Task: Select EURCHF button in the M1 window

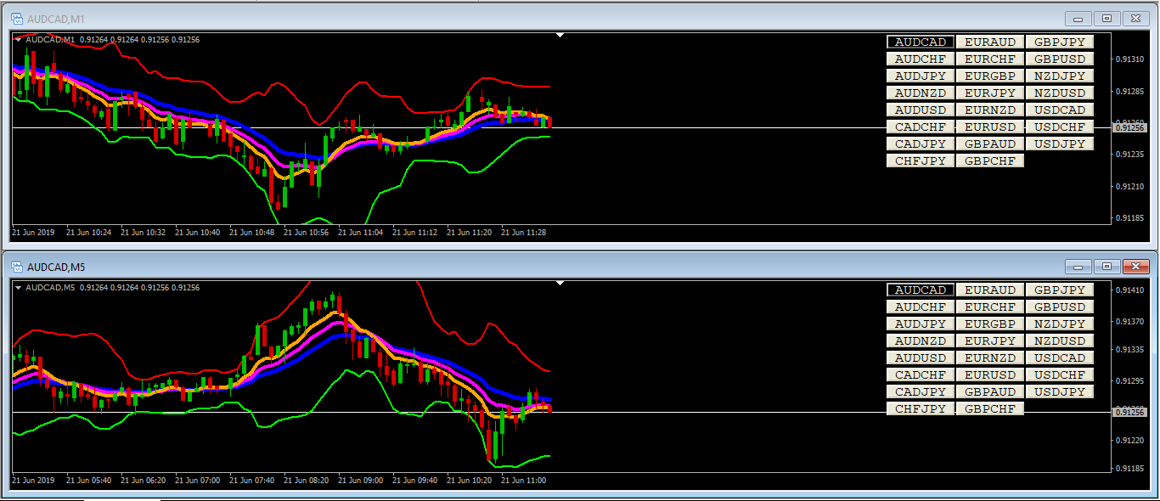Action: [990, 59]
